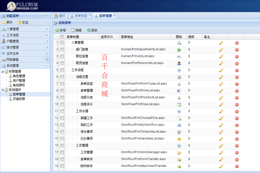Open 用户管理 in sidebar tree

[19, 81]
